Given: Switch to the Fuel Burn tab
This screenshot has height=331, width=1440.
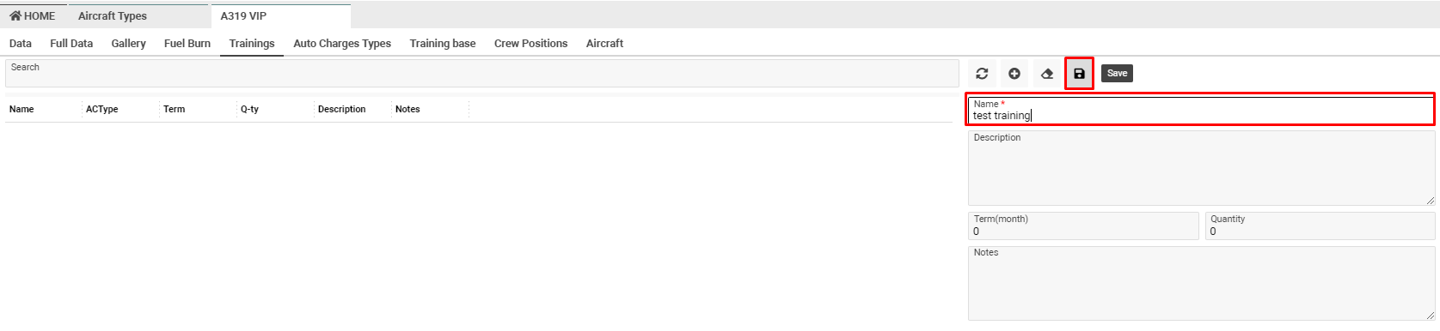Looking at the screenshot, I should click(x=187, y=43).
